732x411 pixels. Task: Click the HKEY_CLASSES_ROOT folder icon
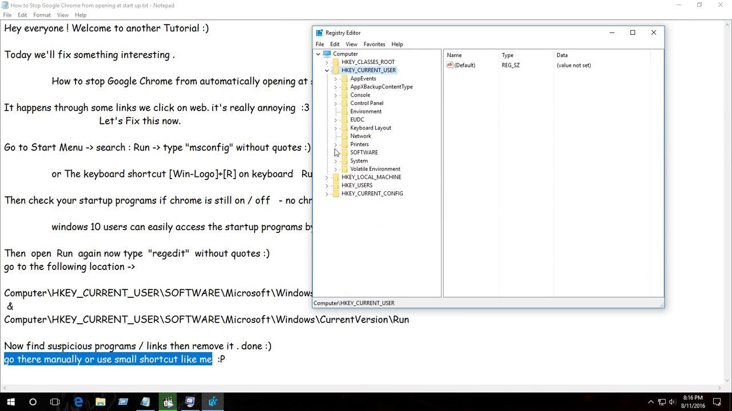(x=336, y=62)
